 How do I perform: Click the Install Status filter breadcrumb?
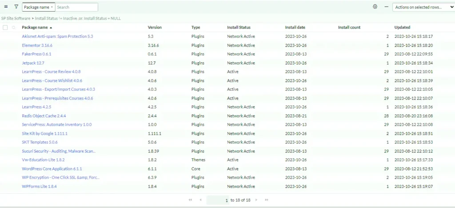[78, 18]
